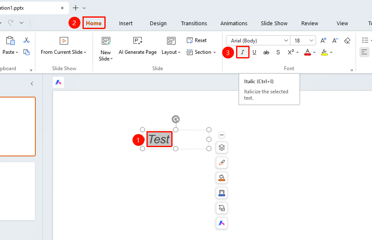Image resolution: width=372 pixels, height=240 pixels.
Task: Open Slide Show ribbon tab
Action: click(x=274, y=24)
